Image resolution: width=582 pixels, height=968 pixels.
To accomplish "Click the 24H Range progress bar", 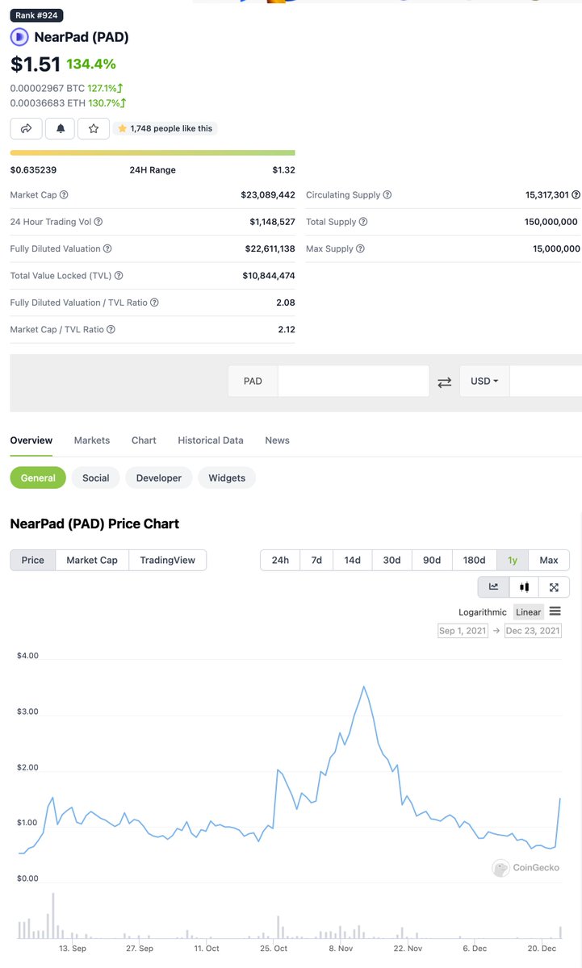I will (x=153, y=152).
